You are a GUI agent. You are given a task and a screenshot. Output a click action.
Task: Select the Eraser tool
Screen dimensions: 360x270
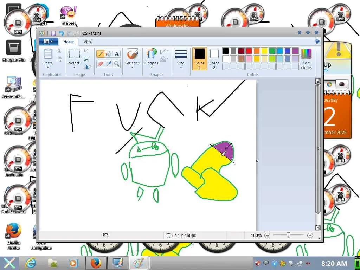[x=100, y=64]
